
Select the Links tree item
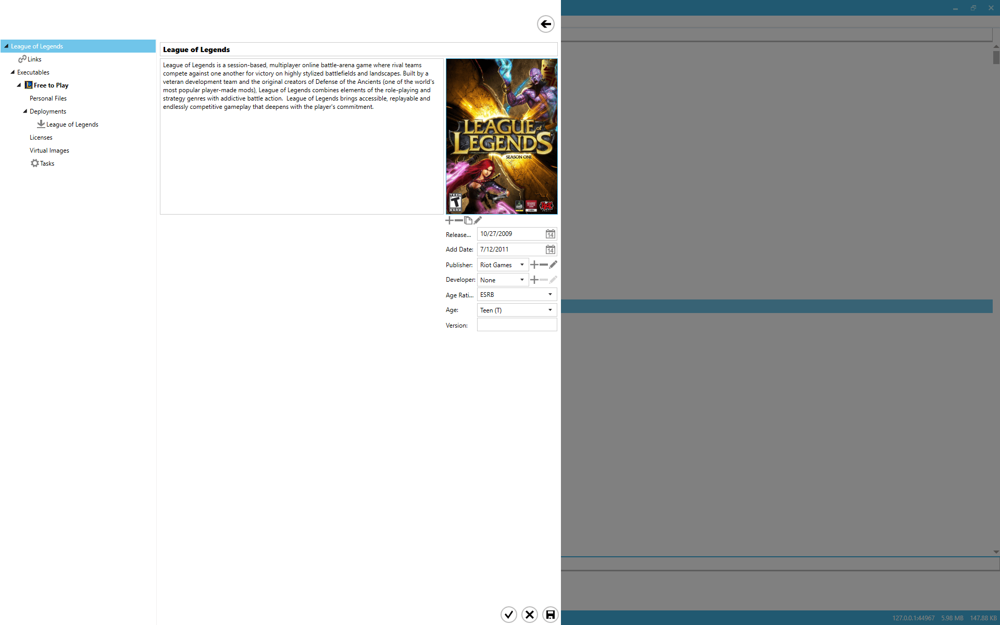click(34, 59)
